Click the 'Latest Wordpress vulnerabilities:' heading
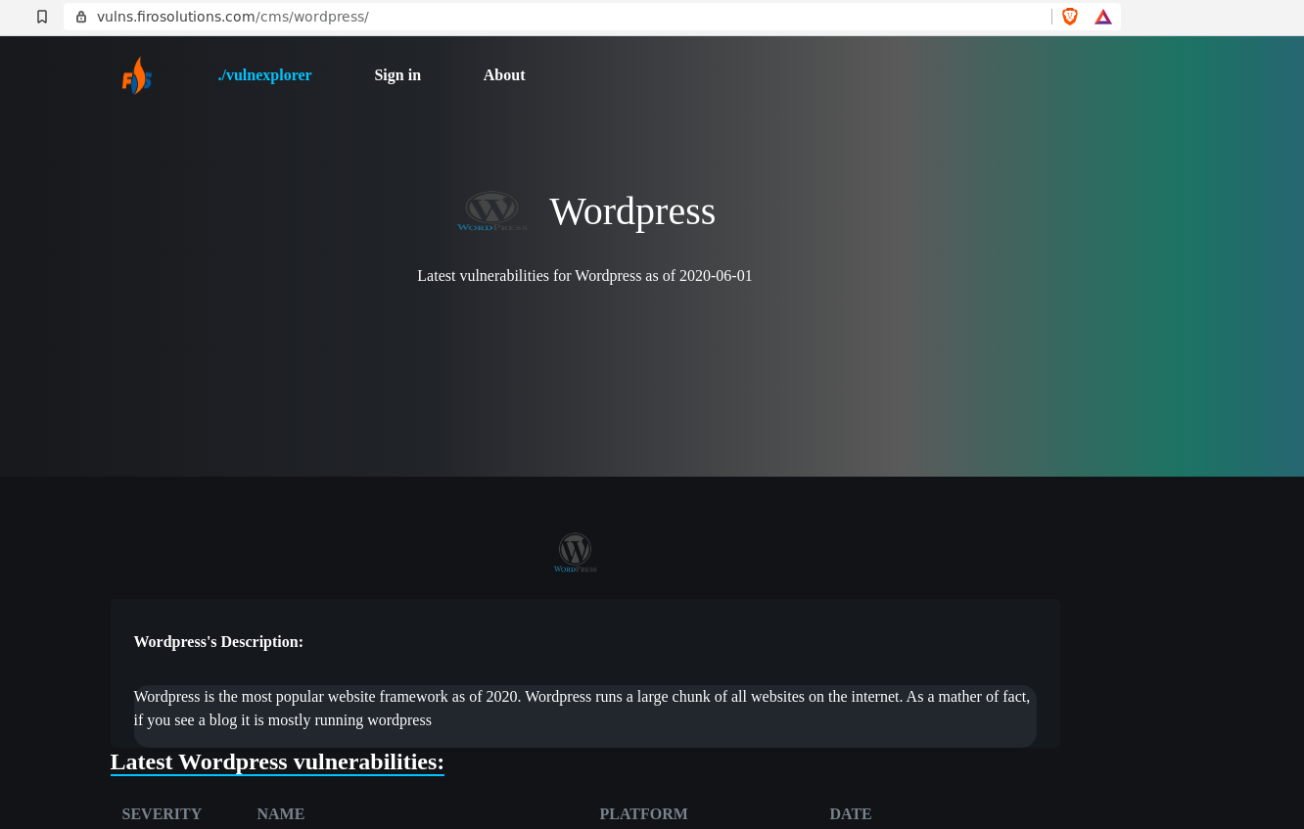The height and width of the screenshot is (829, 1304). click(x=277, y=761)
